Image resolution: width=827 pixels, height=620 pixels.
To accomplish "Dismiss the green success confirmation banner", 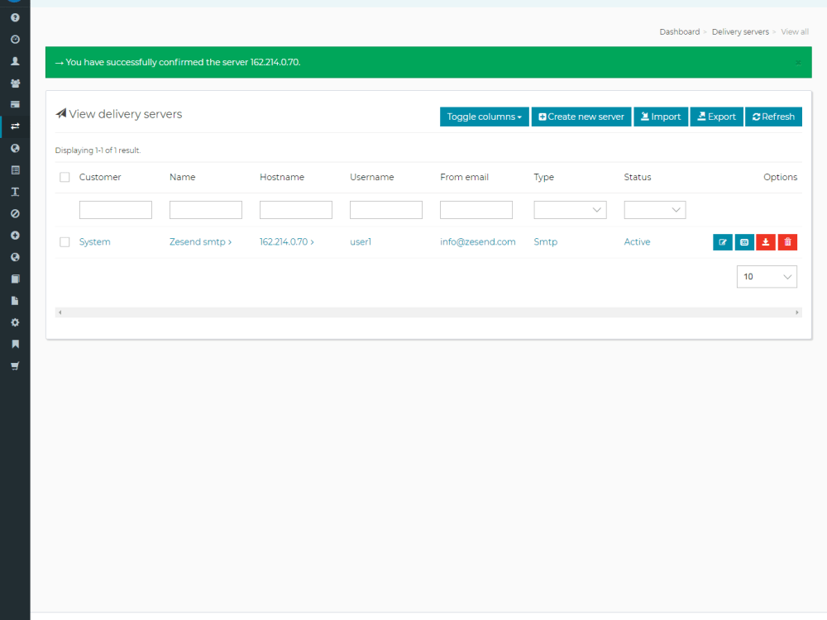I will pos(799,62).
